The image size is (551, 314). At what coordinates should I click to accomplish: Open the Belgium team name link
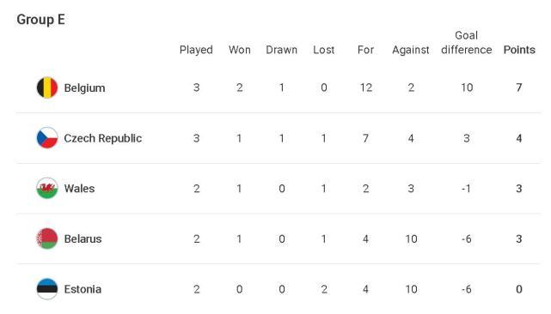click(x=85, y=88)
